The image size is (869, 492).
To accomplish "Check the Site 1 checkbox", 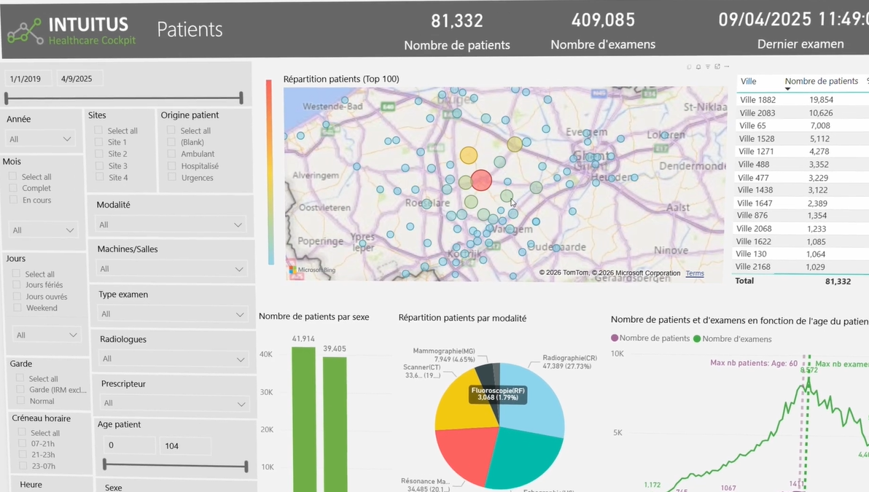I will coord(98,142).
